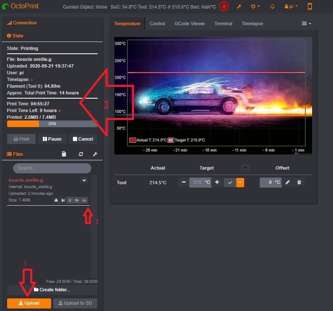
Task: Open file list options wrench
Action: click(95, 154)
